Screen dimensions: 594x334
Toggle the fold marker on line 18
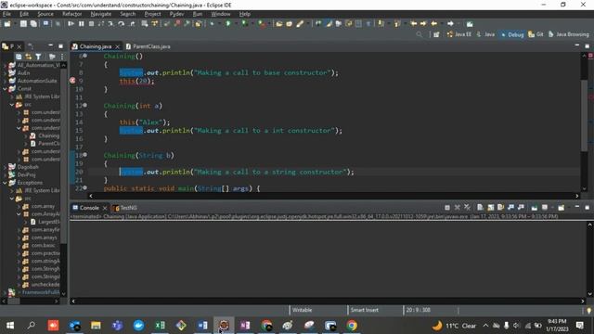pos(84,155)
